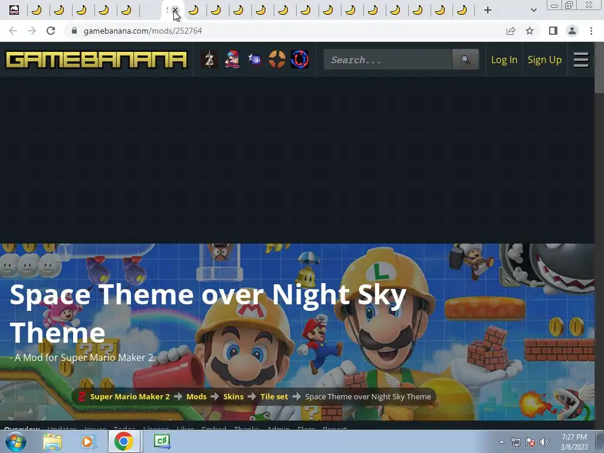The height and width of the screenshot is (453, 604).
Task: Switch to the first tab with the sunglasses icon
Action: tap(14, 10)
